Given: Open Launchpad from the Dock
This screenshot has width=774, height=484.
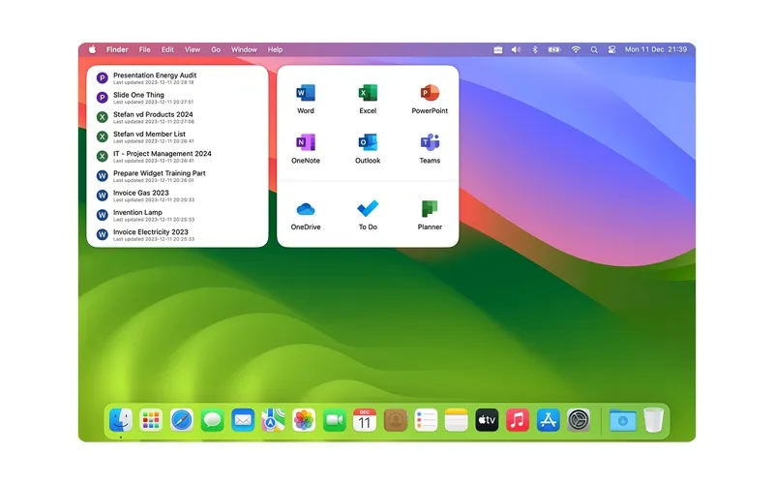Looking at the screenshot, I should coord(151,420).
